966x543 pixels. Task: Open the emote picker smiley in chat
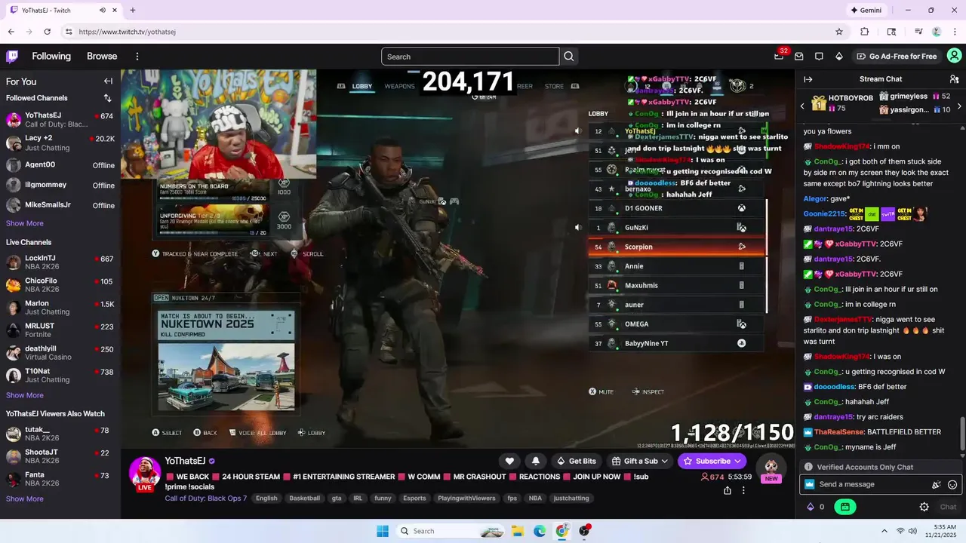click(952, 485)
